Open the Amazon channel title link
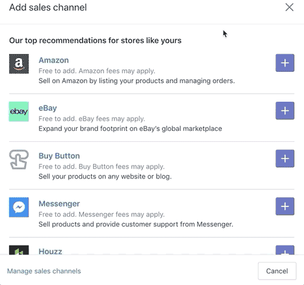The image size is (304, 285). pyautogui.click(x=54, y=60)
